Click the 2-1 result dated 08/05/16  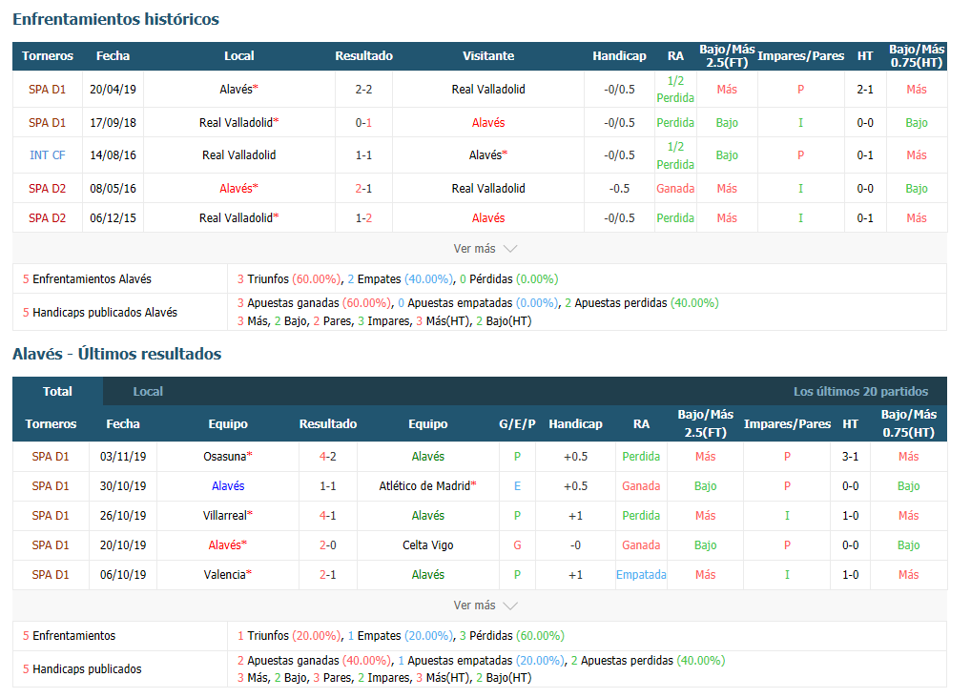tap(363, 188)
